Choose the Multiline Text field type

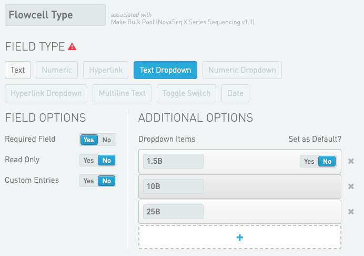123,93
